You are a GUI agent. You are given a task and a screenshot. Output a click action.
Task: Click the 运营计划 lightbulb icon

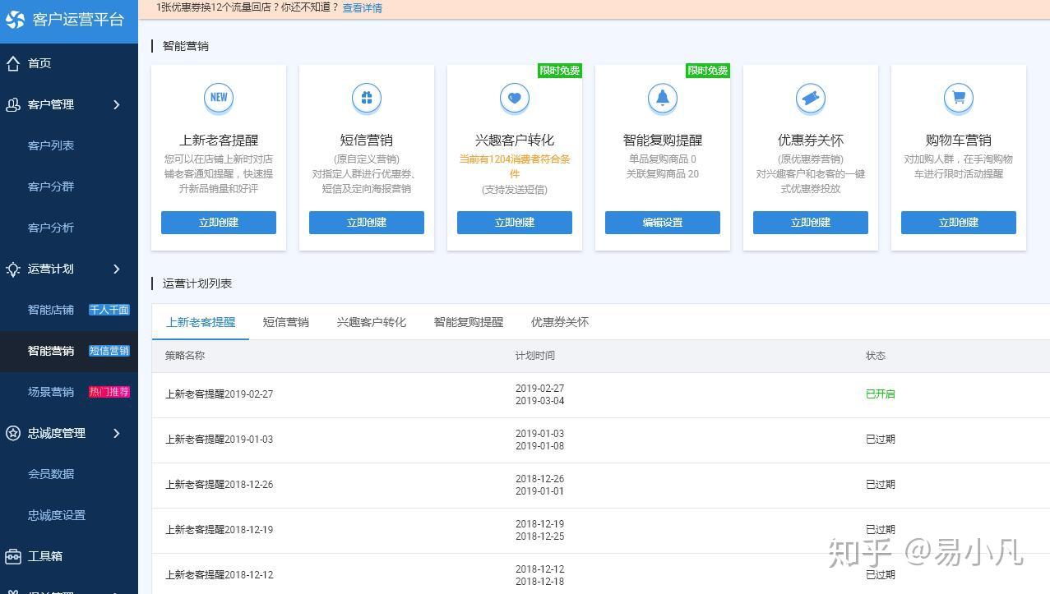(13, 269)
